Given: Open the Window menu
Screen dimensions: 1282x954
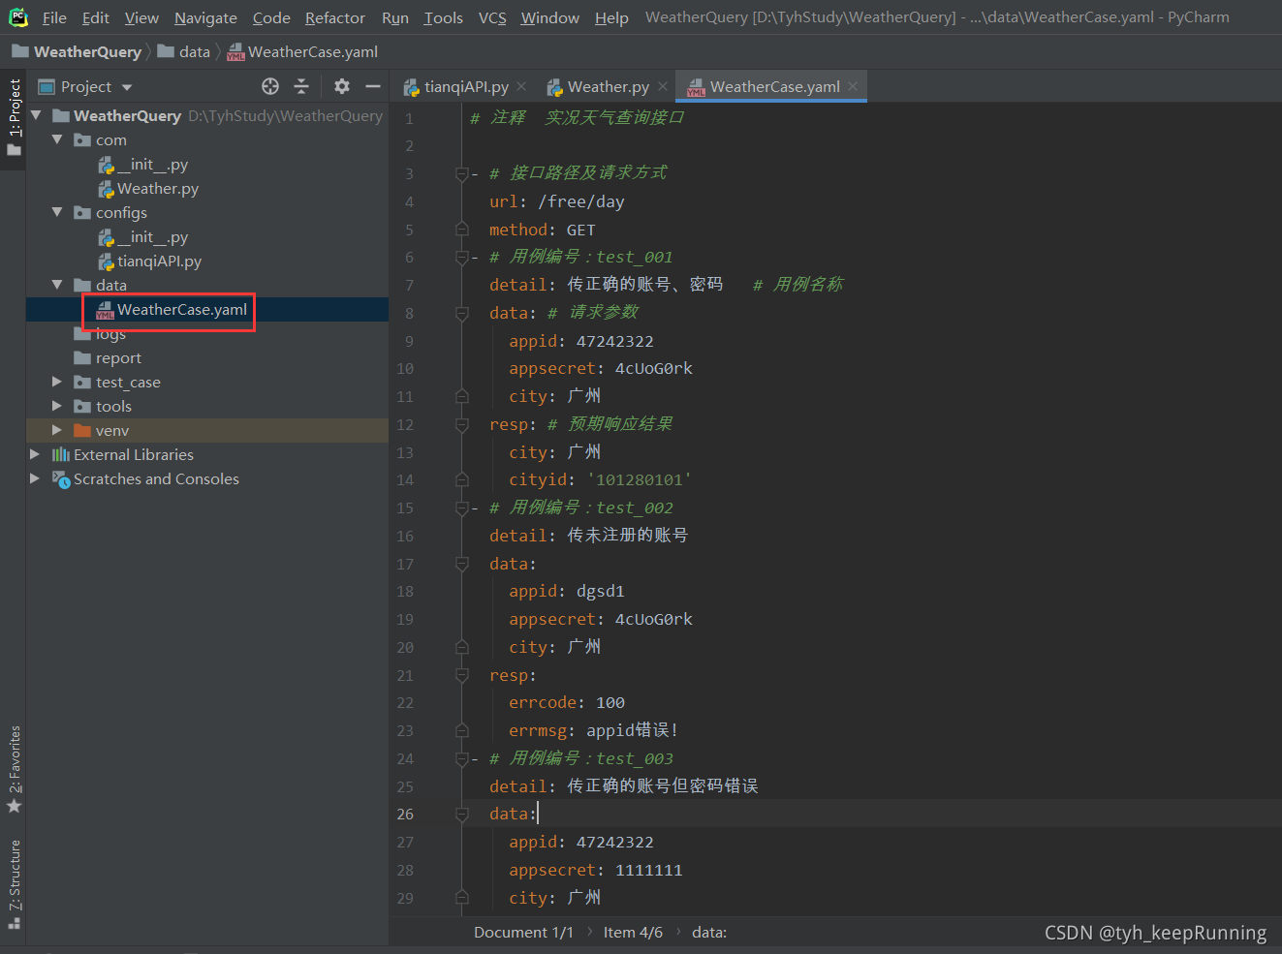Looking at the screenshot, I should [x=549, y=17].
